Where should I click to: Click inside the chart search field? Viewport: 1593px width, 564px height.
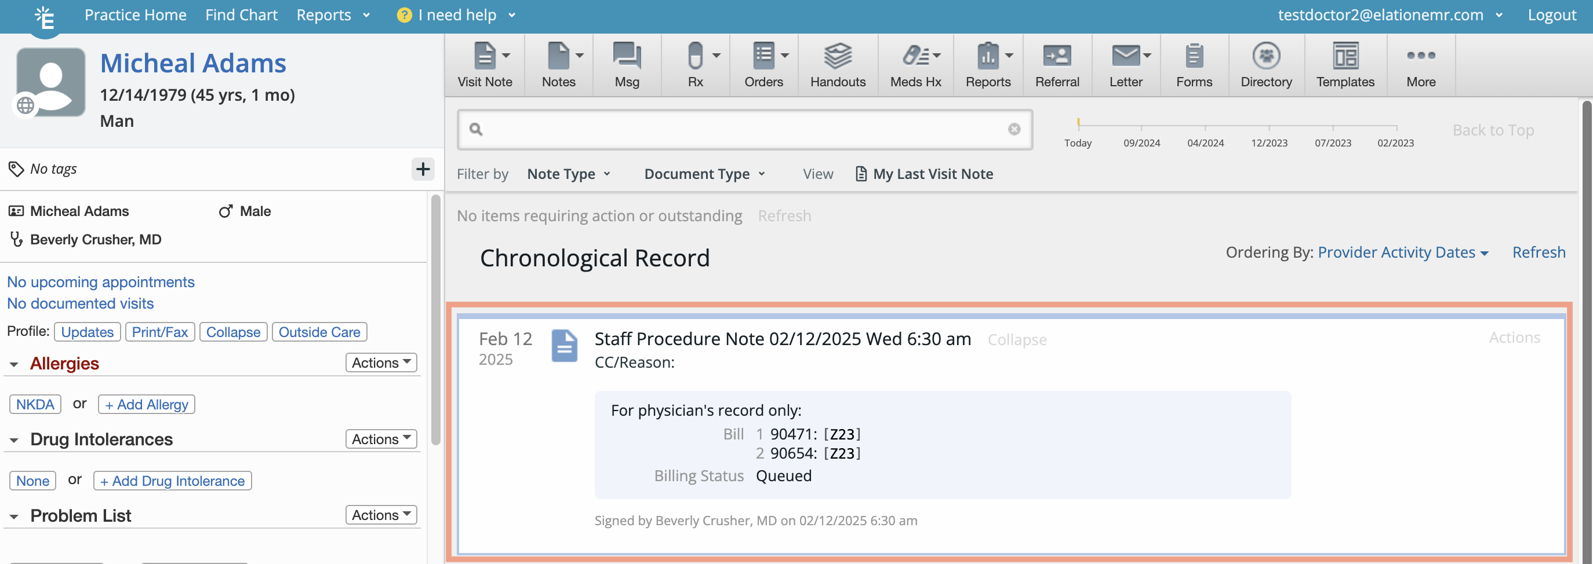[742, 130]
